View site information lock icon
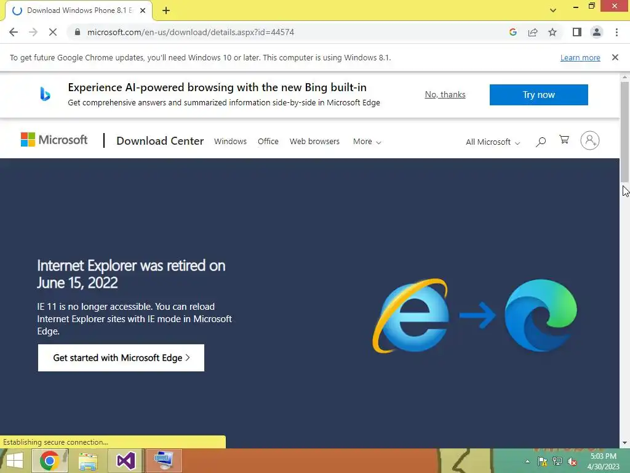The width and height of the screenshot is (630, 473). pyautogui.click(x=78, y=32)
